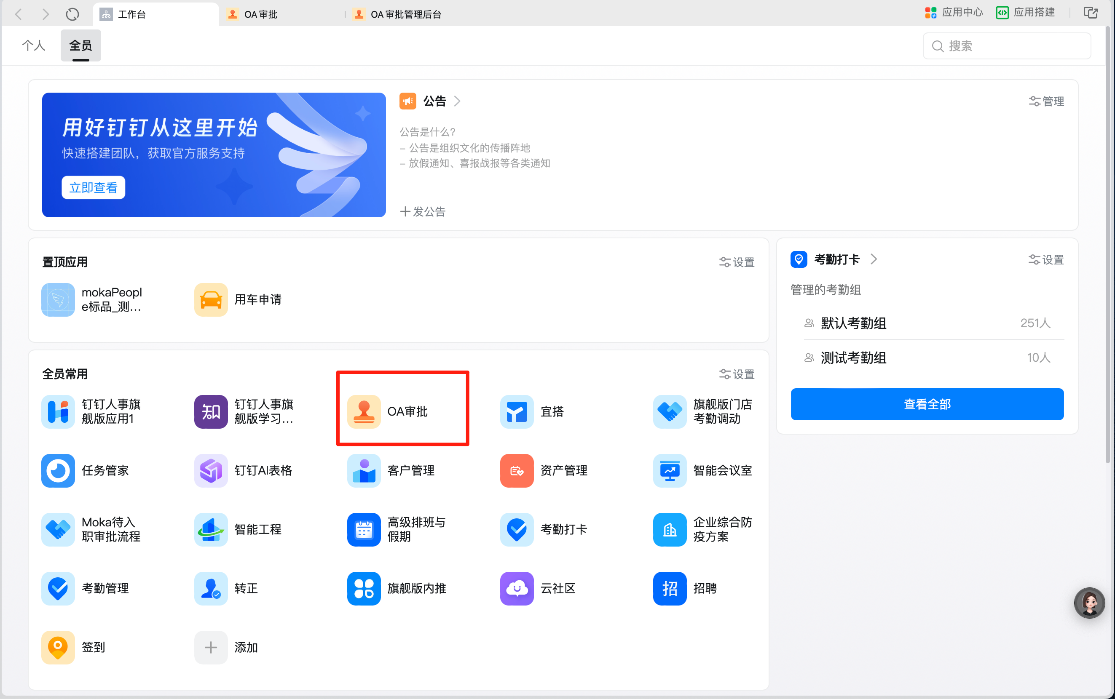Open window in new pop-out icon
Screen dimensions: 1115x699
(x=1091, y=13)
